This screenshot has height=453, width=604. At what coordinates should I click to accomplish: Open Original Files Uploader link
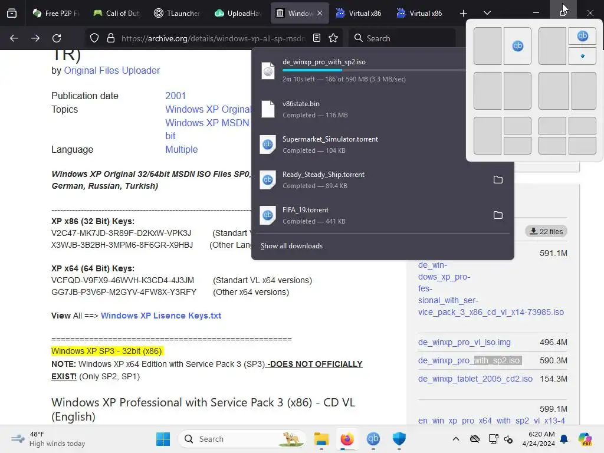tap(111, 71)
